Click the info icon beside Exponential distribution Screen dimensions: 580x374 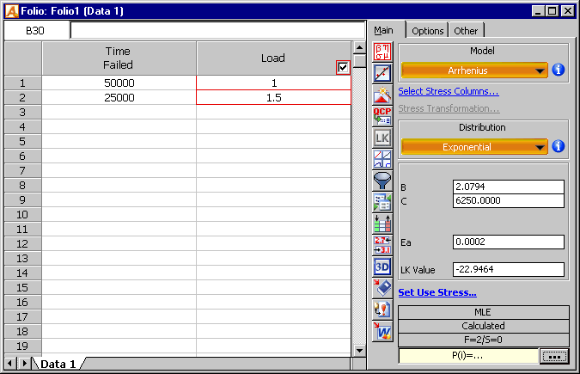(x=559, y=146)
